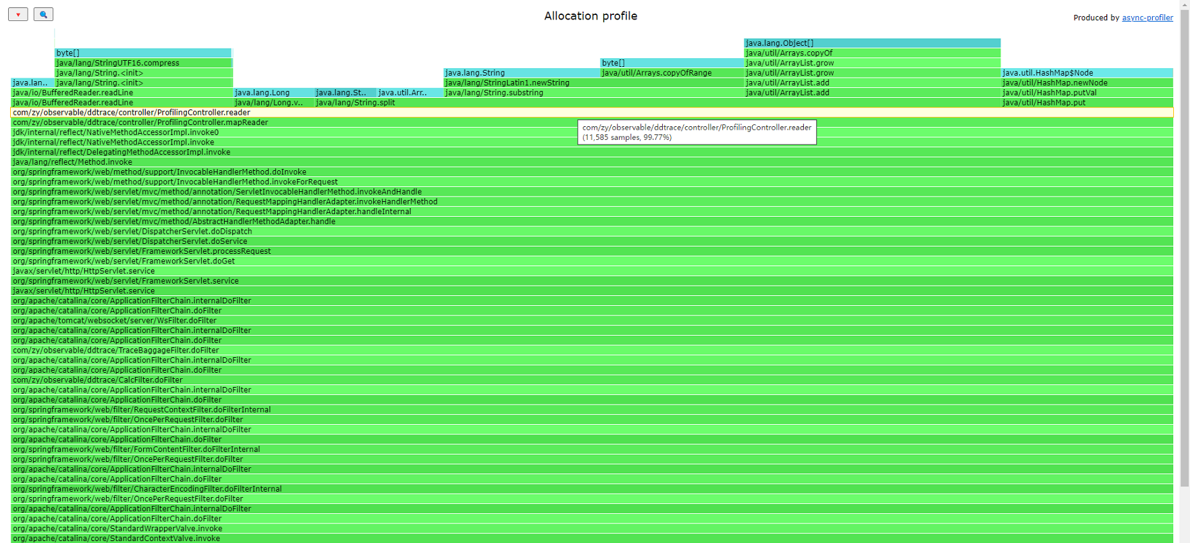This screenshot has width=1190, height=543.
Task: Zoom into ProfilingController.mapReader frame
Action: click(592, 122)
